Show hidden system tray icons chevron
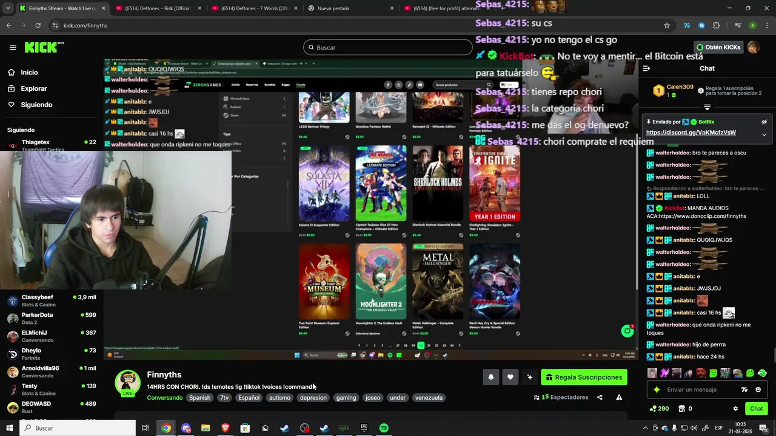 [646, 428]
